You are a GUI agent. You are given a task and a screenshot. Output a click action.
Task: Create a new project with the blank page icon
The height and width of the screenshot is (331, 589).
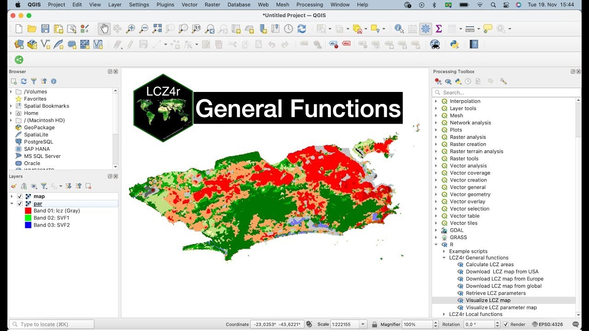point(19,29)
